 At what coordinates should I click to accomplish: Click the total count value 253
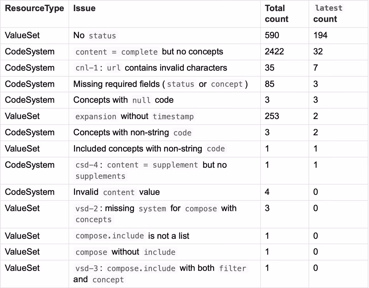(272, 116)
